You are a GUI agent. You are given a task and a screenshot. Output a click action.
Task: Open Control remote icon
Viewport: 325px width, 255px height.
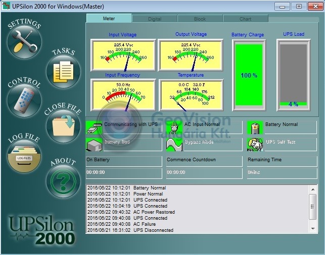(24, 100)
